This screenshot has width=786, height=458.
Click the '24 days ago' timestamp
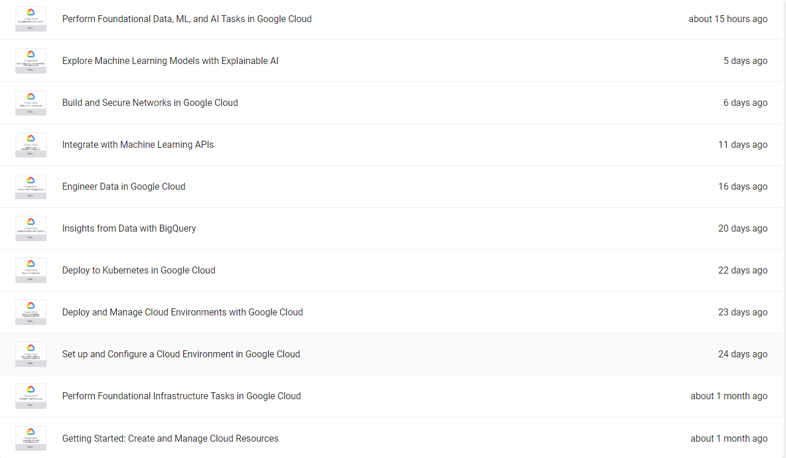[x=743, y=354]
